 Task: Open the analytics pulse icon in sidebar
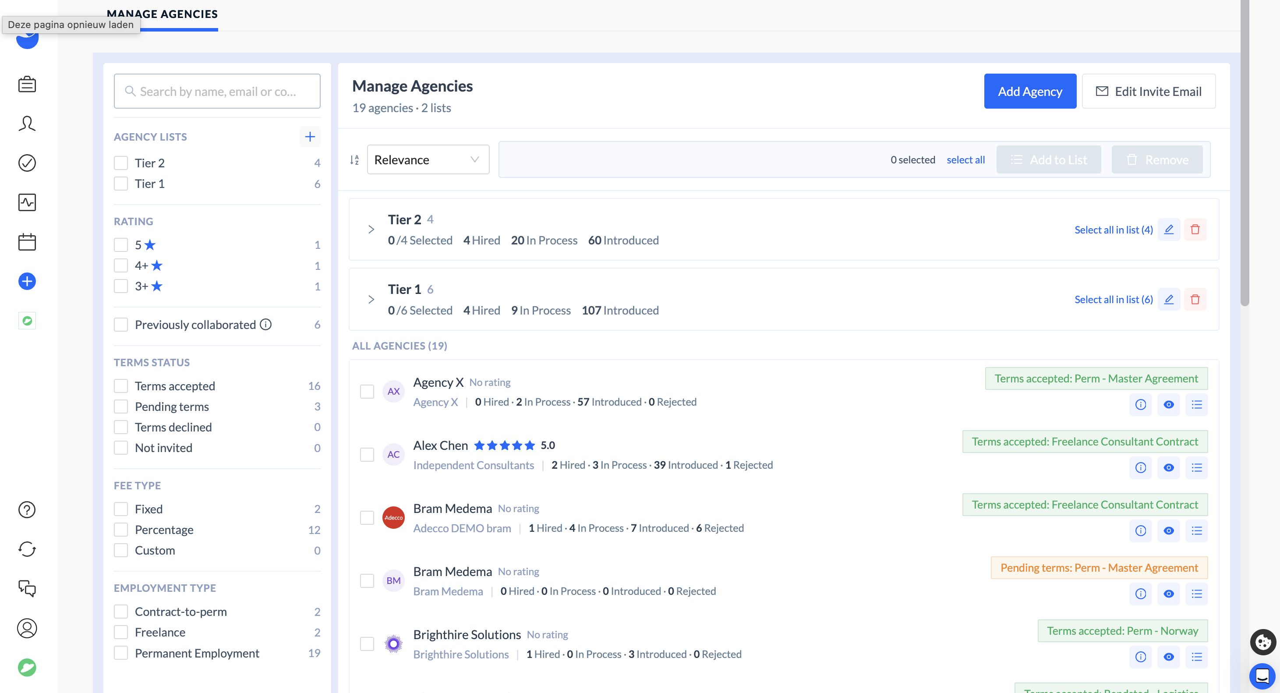pos(27,202)
